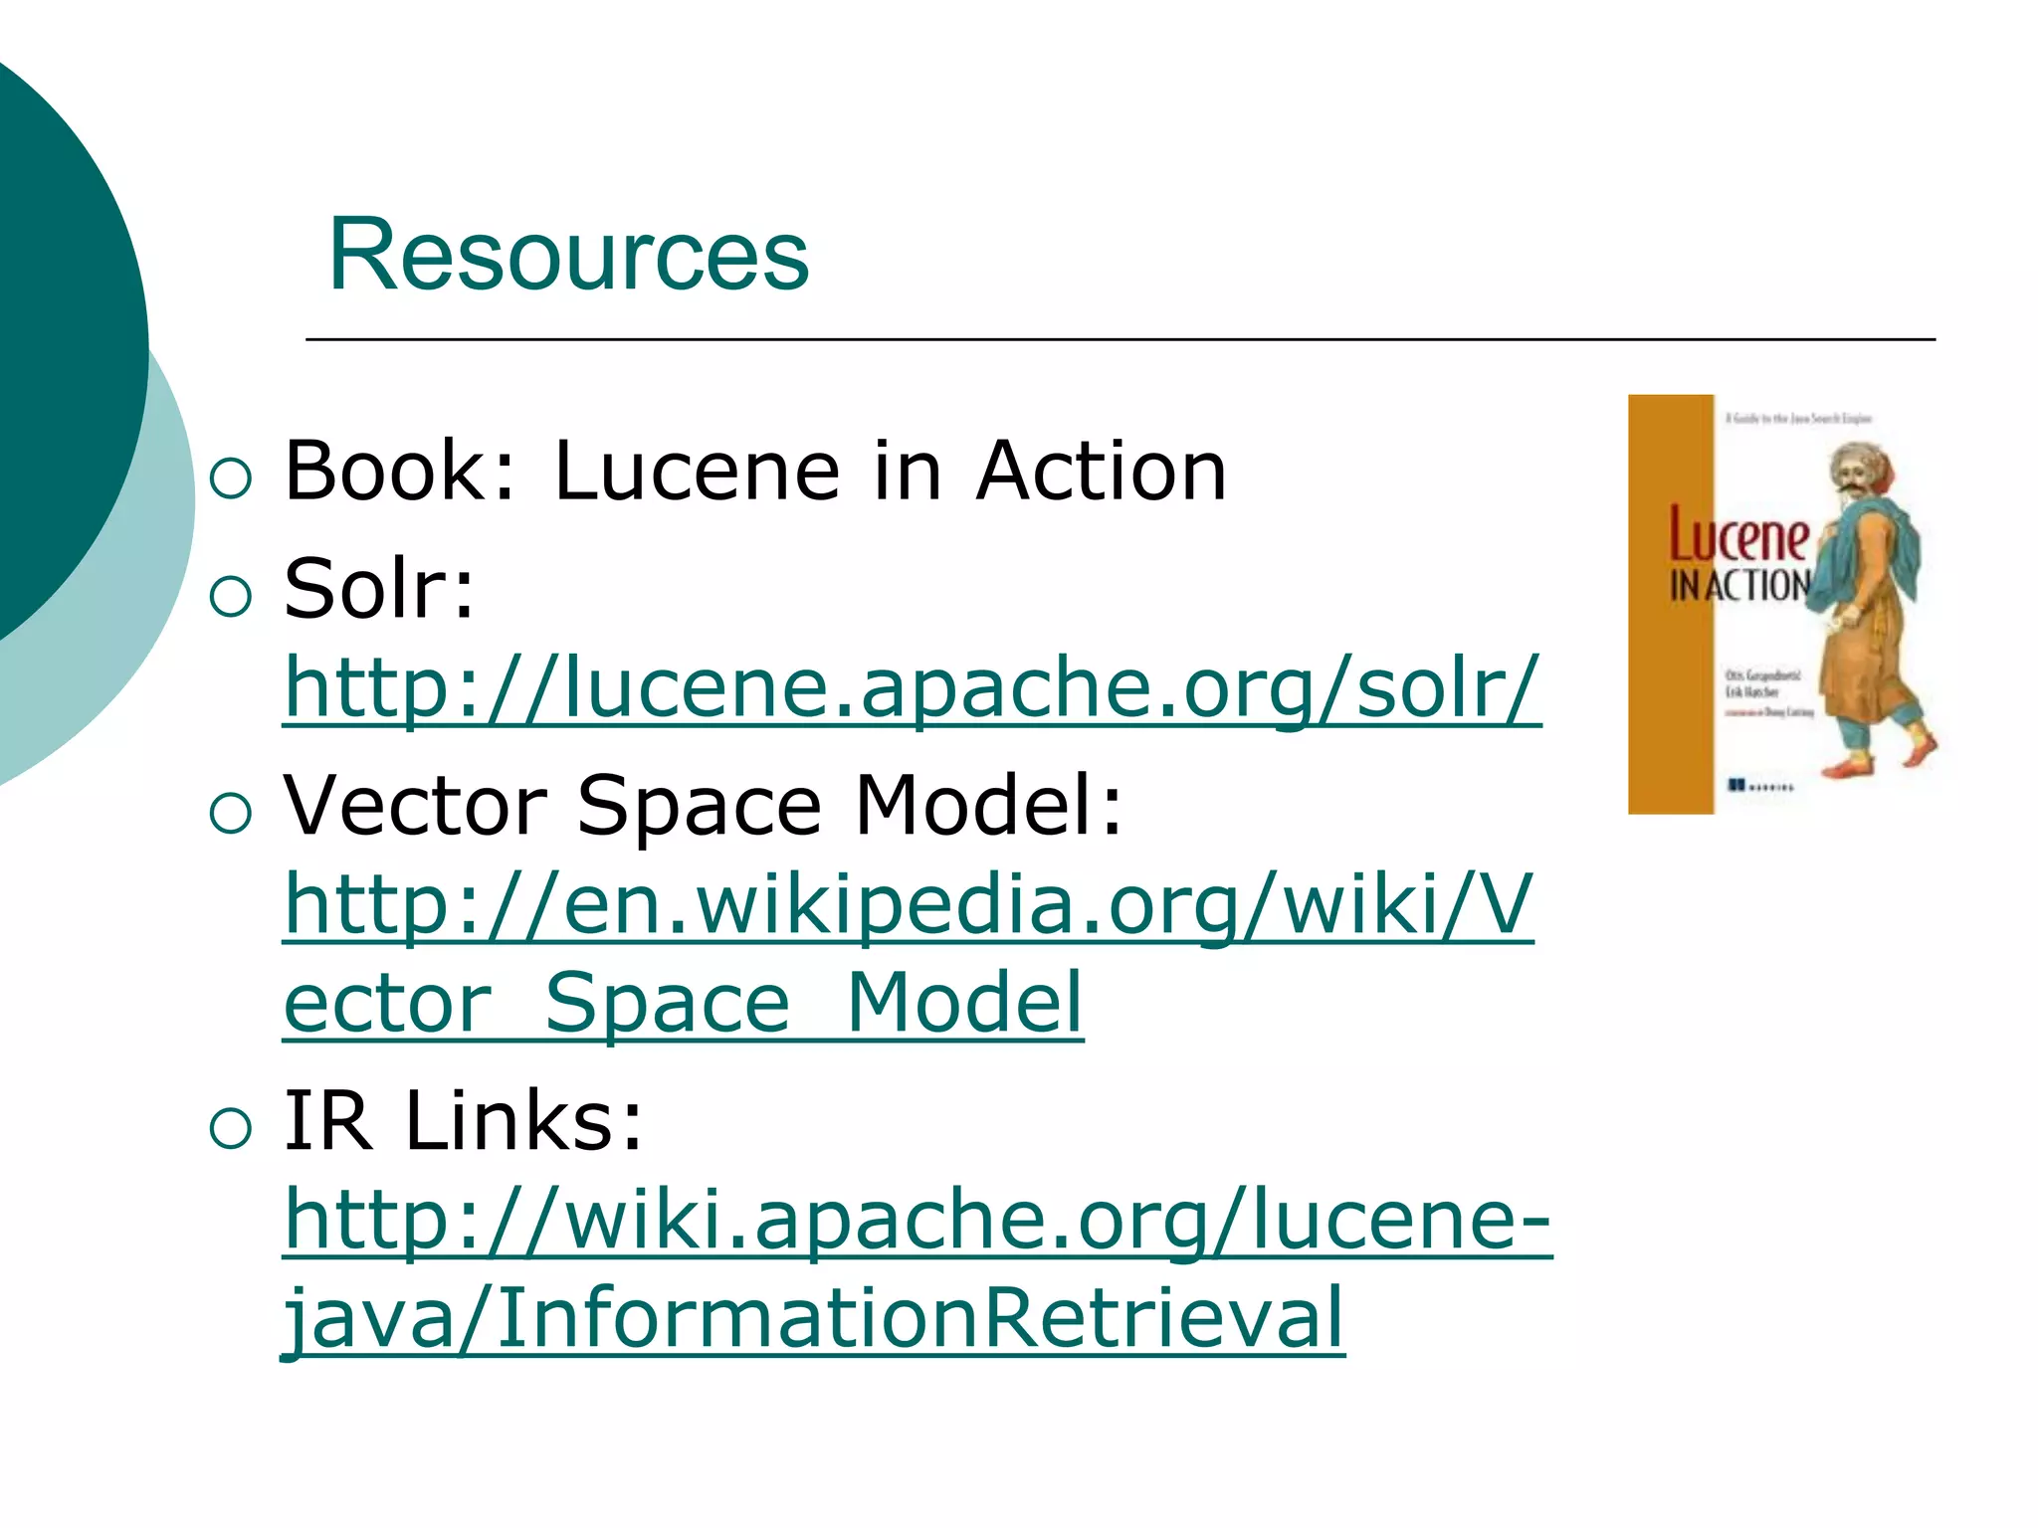
Task: Click the 'IR Links:' bullet label
Action: [x=464, y=1120]
